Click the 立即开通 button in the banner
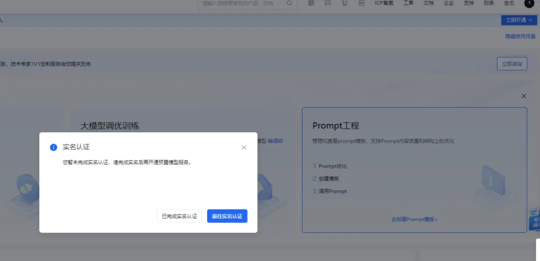Image resolution: width=540 pixels, height=261 pixels. [519, 20]
